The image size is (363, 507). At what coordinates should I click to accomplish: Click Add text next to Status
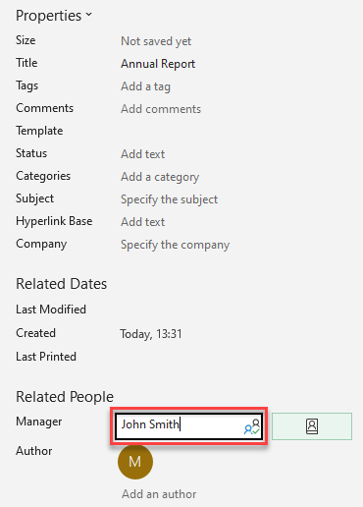(142, 154)
